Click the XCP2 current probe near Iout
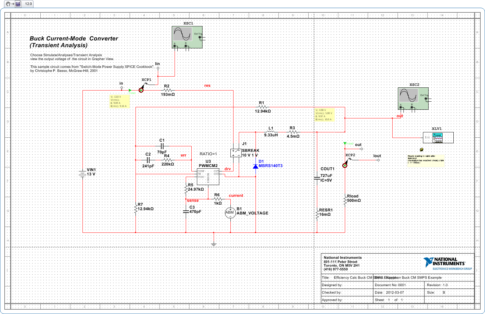Viewport: 485px width, 314px height. (x=345, y=166)
